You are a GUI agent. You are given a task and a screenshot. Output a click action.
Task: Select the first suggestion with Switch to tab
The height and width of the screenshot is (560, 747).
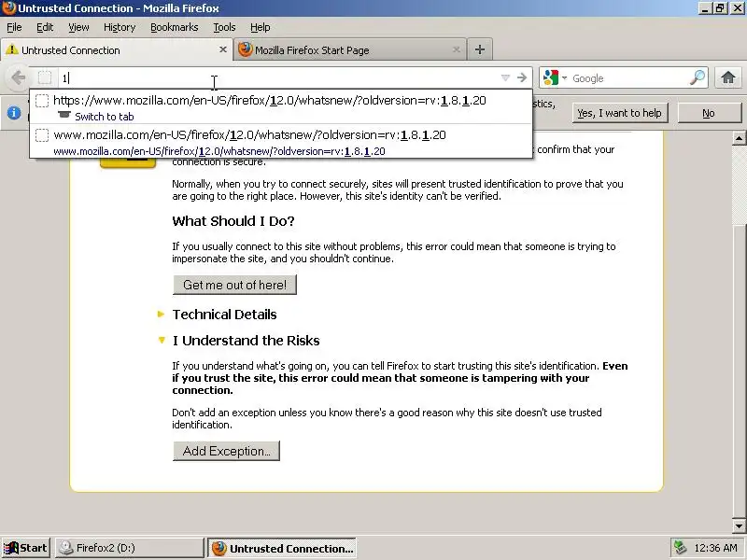(281, 107)
